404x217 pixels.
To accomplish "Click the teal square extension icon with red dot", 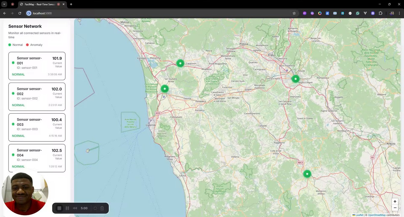I will click(342, 13).
